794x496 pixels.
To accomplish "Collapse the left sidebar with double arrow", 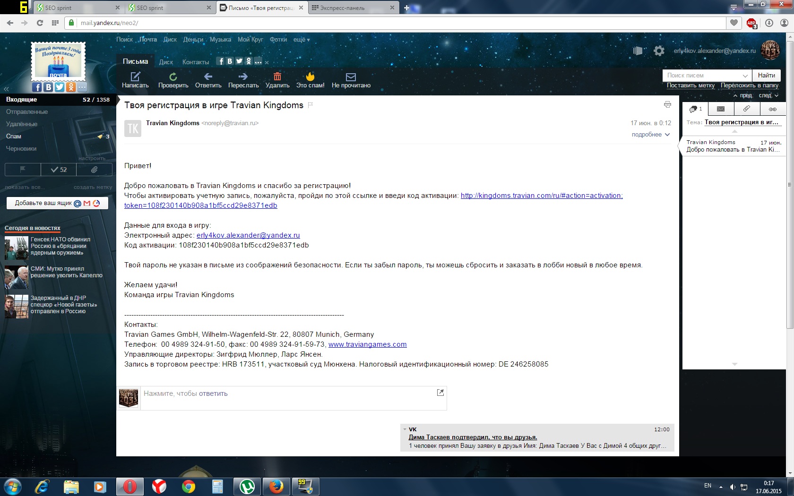I will point(6,89).
